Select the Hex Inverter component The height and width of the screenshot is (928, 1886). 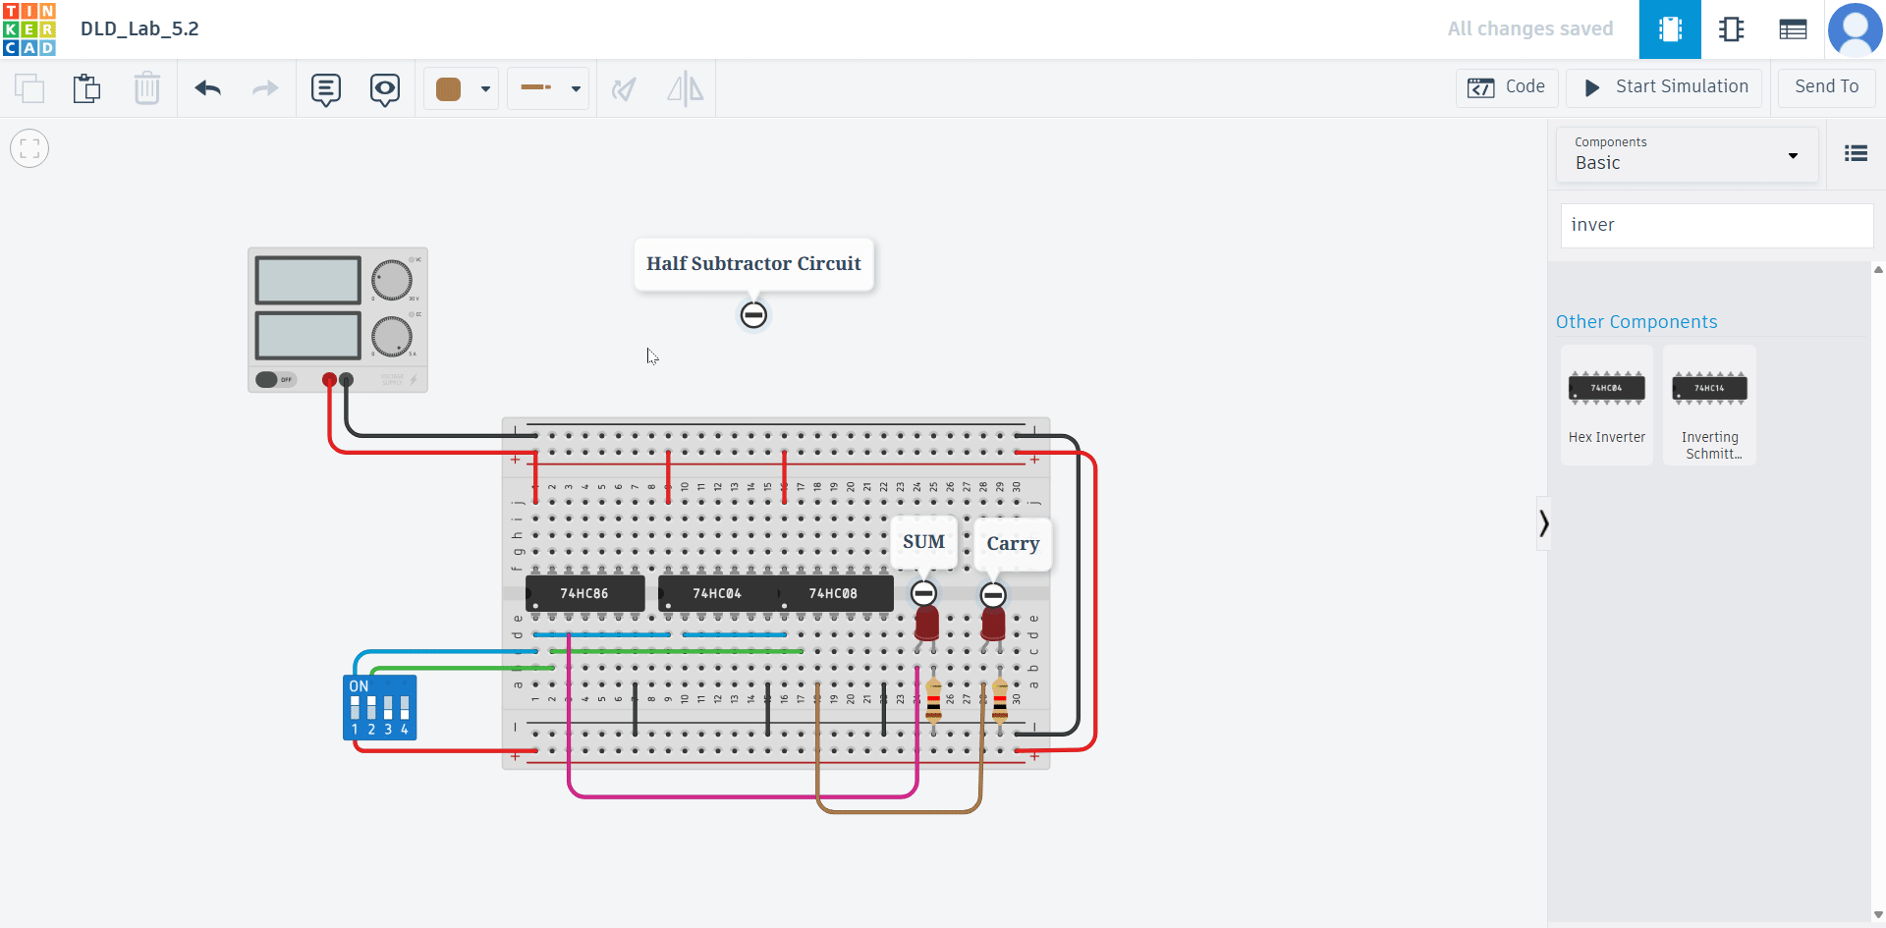click(x=1607, y=405)
